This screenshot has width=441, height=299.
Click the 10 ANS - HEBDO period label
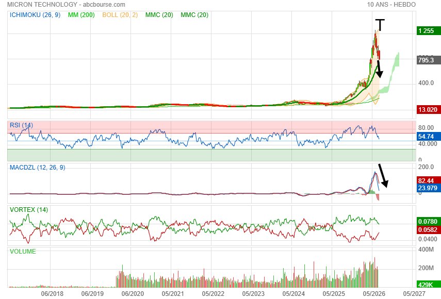[391, 5]
